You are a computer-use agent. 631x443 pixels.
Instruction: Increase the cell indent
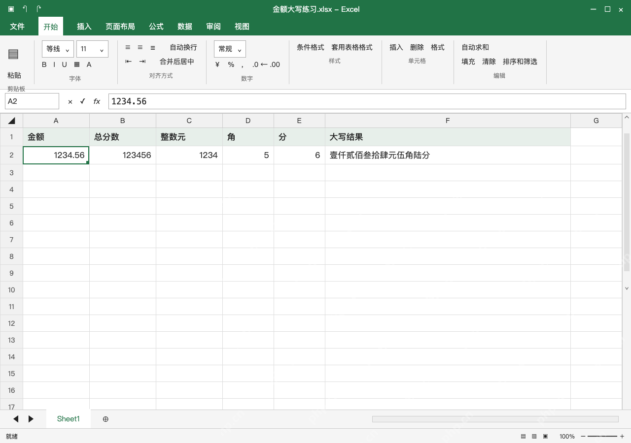click(x=142, y=62)
